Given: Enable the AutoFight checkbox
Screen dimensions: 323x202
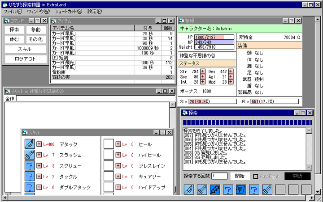Looking at the screenshot, I should [x=255, y=177].
